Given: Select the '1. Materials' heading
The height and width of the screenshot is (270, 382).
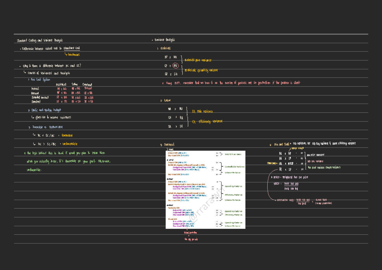Looking at the screenshot, I should 164,48.
